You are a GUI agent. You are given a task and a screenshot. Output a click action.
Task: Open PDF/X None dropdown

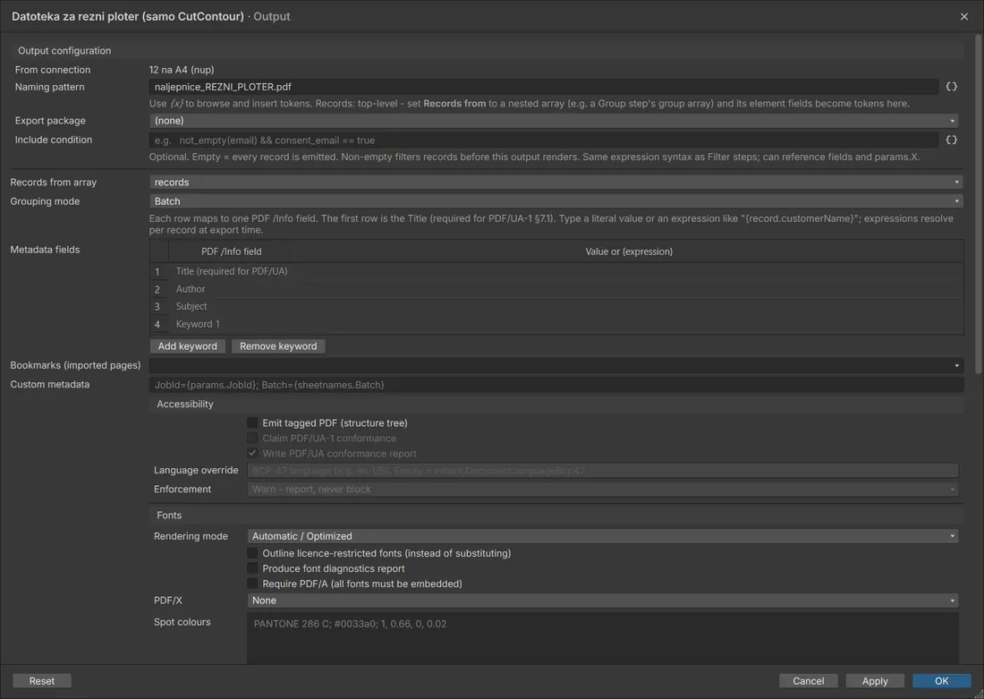pos(602,601)
